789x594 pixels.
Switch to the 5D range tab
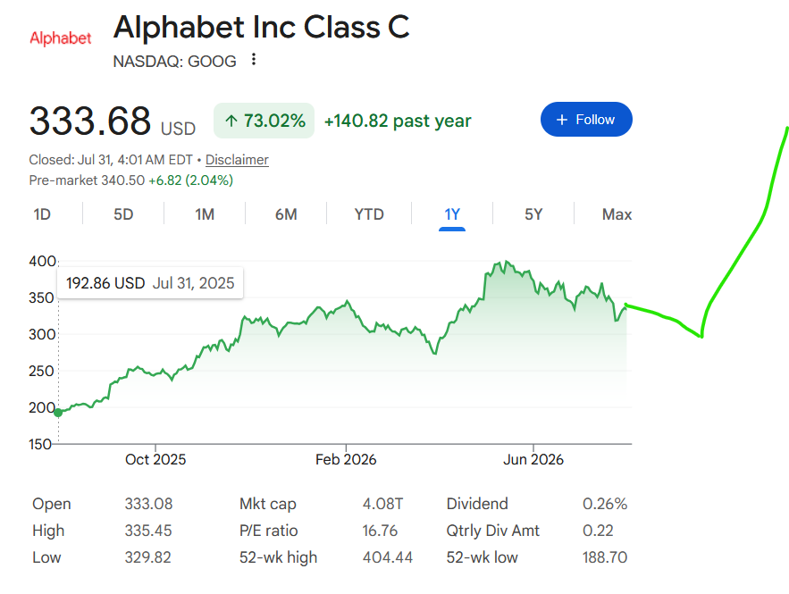(x=123, y=214)
